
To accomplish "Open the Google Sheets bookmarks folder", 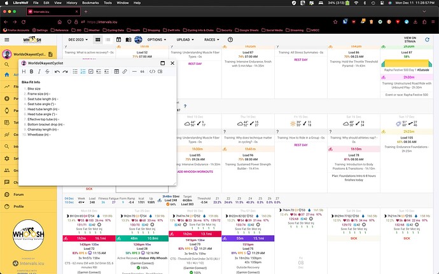I will [246, 31].
